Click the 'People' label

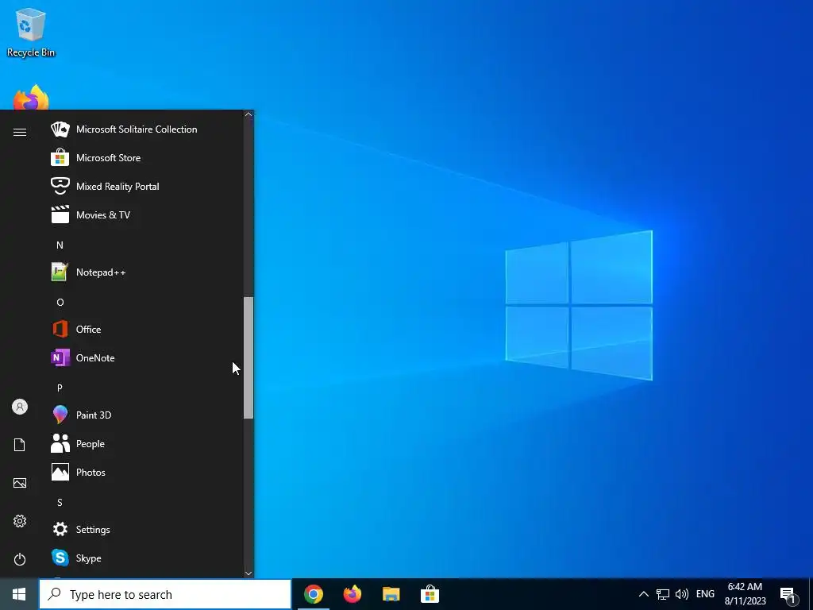click(x=91, y=444)
